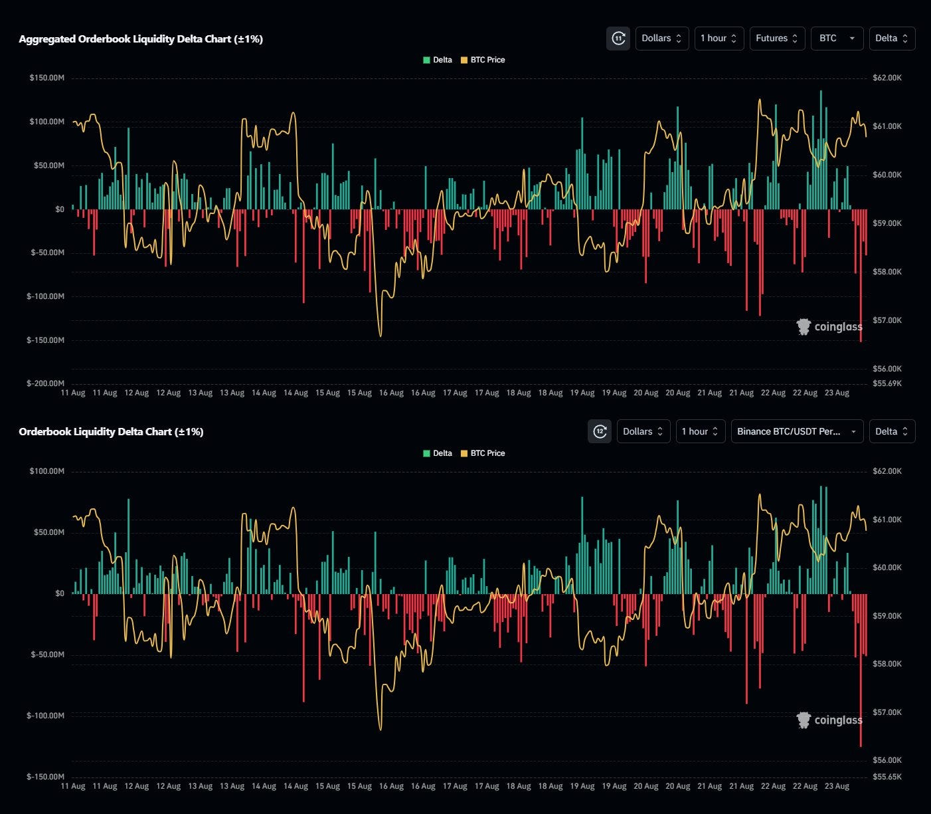The width and height of the screenshot is (931, 814).
Task: Toggle BTC Price series legend in lower Orderbook chart
Action: click(483, 453)
